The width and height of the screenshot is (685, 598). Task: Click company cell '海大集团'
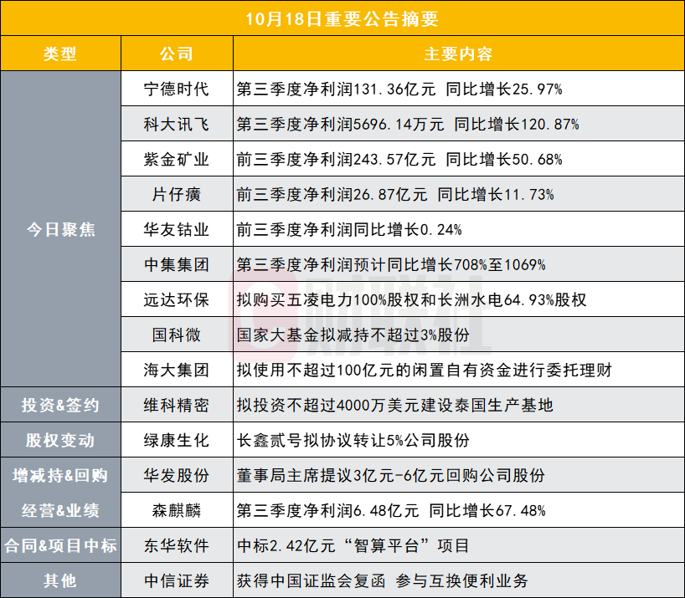[177, 370]
